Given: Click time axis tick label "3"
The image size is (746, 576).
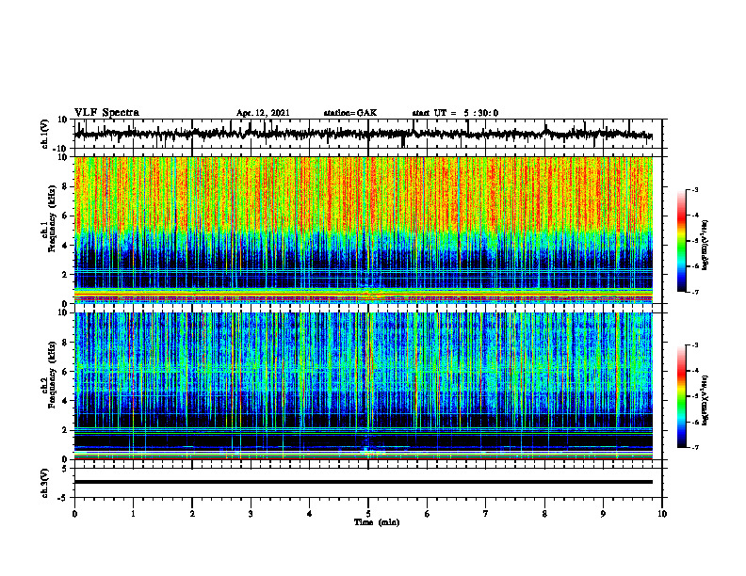Looking at the screenshot, I should click(x=251, y=514).
